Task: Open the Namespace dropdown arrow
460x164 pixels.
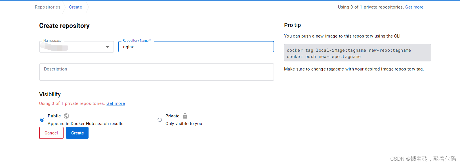Action: [x=107, y=47]
